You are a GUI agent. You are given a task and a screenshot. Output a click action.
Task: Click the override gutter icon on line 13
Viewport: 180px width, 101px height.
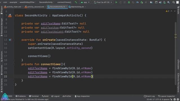pos(10,40)
